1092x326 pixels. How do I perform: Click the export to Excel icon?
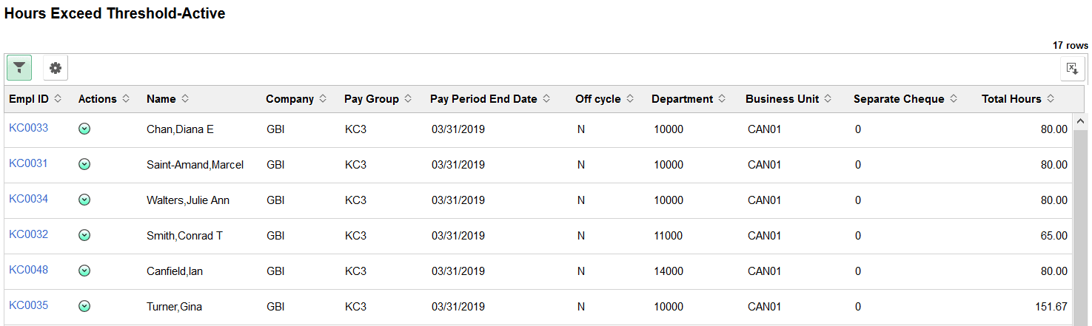pyautogui.click(x=1072, y=69)
